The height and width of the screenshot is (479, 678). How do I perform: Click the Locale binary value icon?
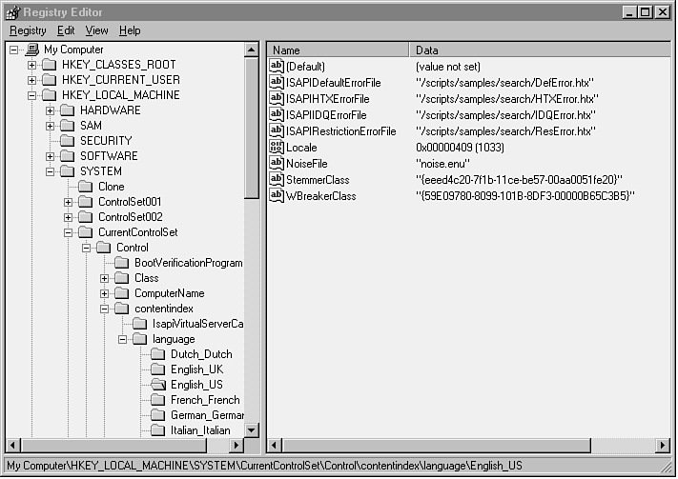(x=277, y=148)
